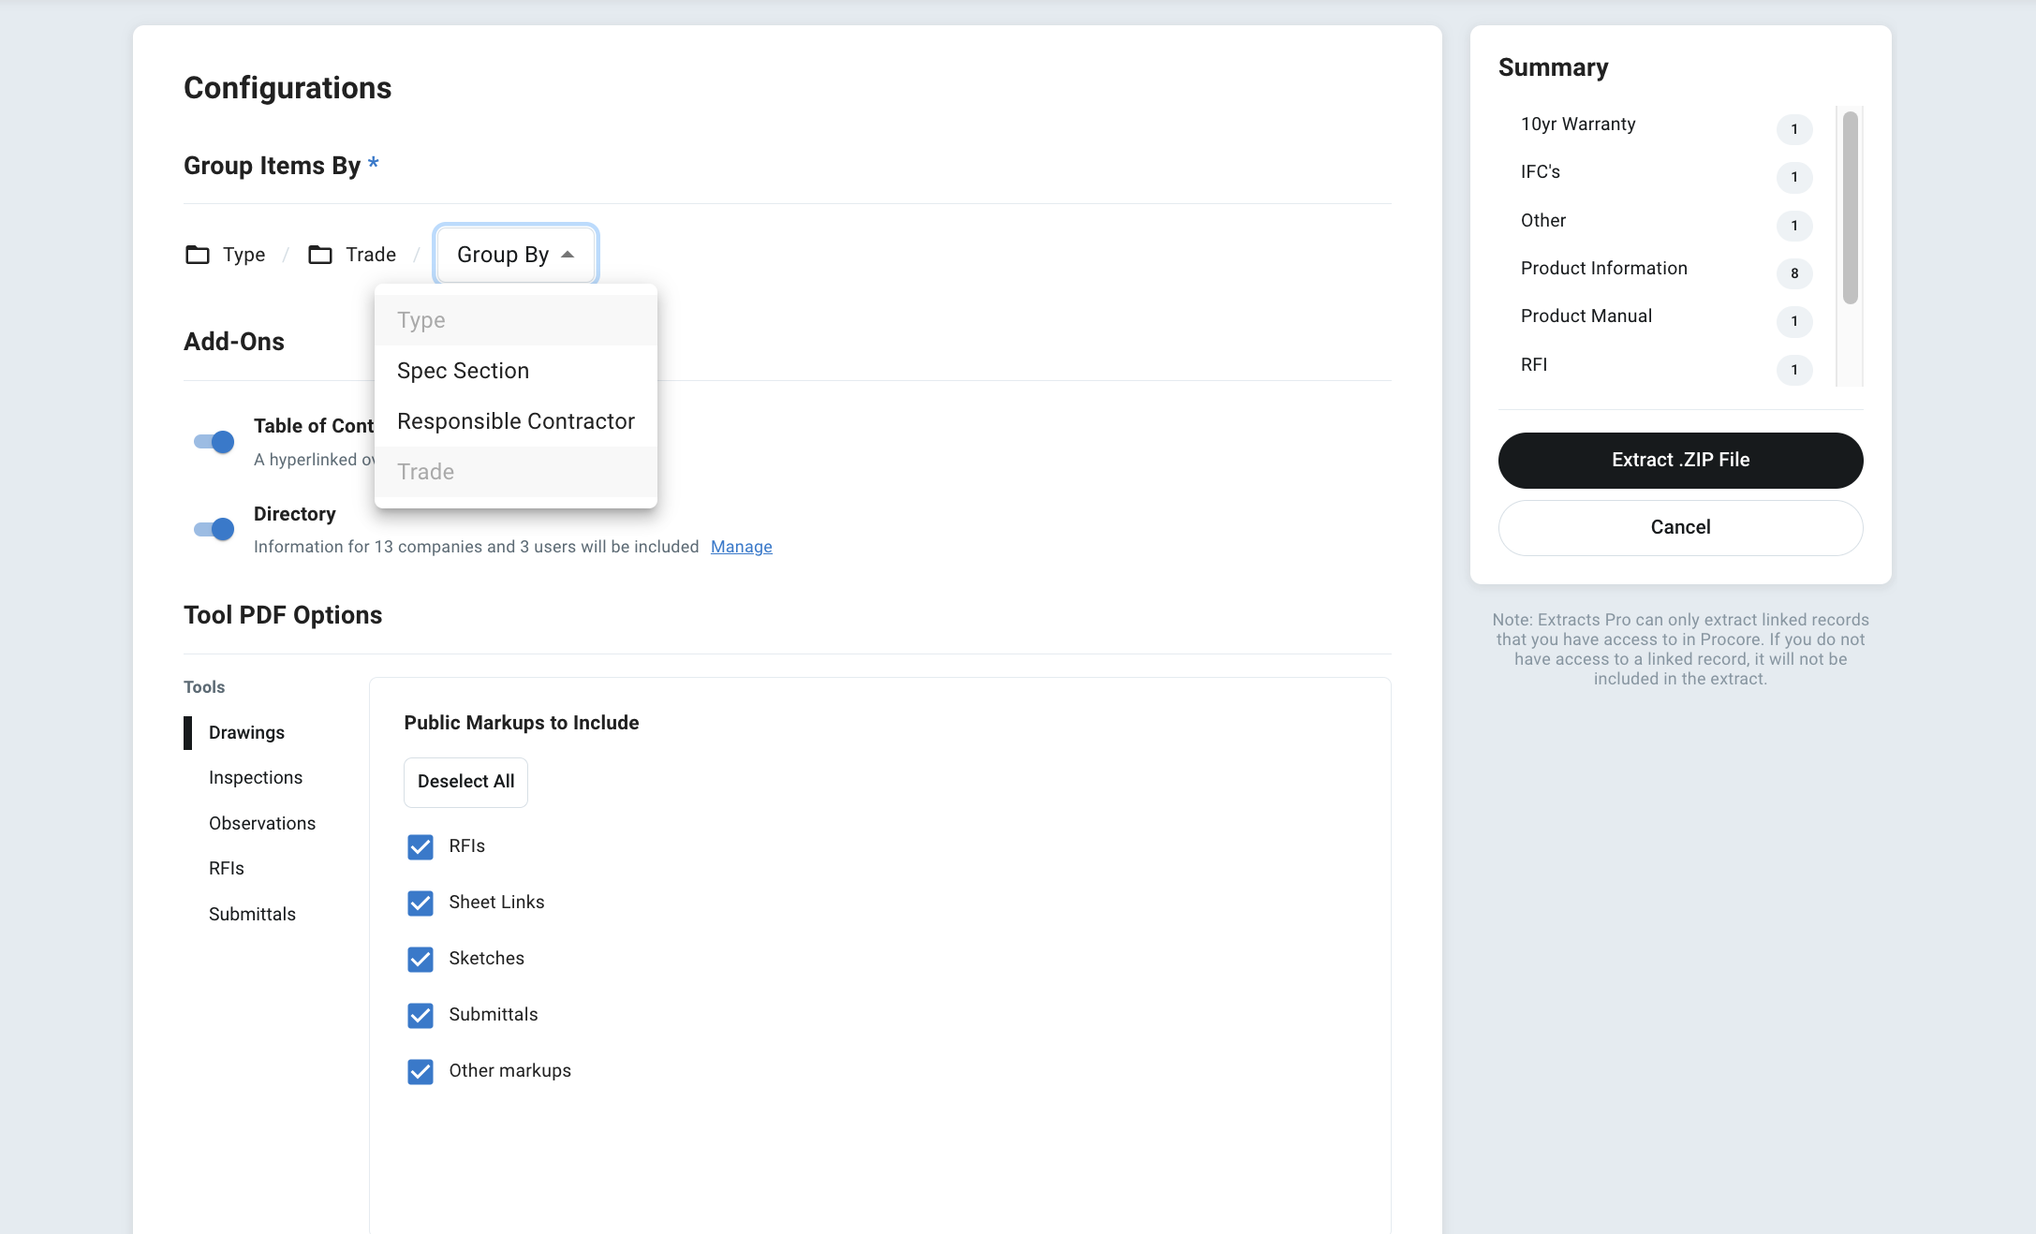Viewport: 2036px width, 1234px height.
Task: Uncheck the RFIs markup checkbox
Action: 420,846
